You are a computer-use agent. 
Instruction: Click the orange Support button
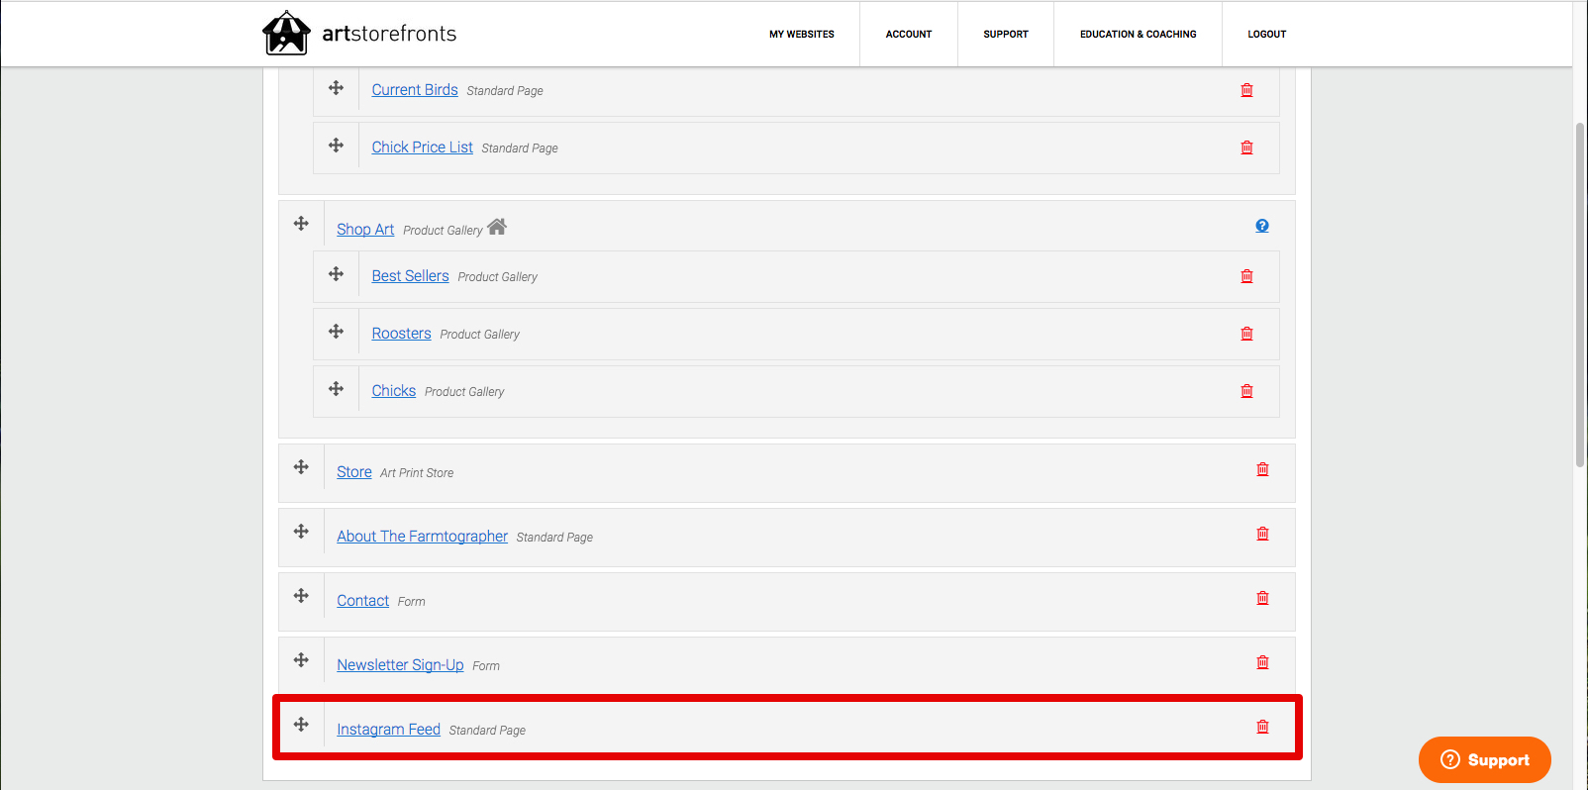pos(1485,759)
